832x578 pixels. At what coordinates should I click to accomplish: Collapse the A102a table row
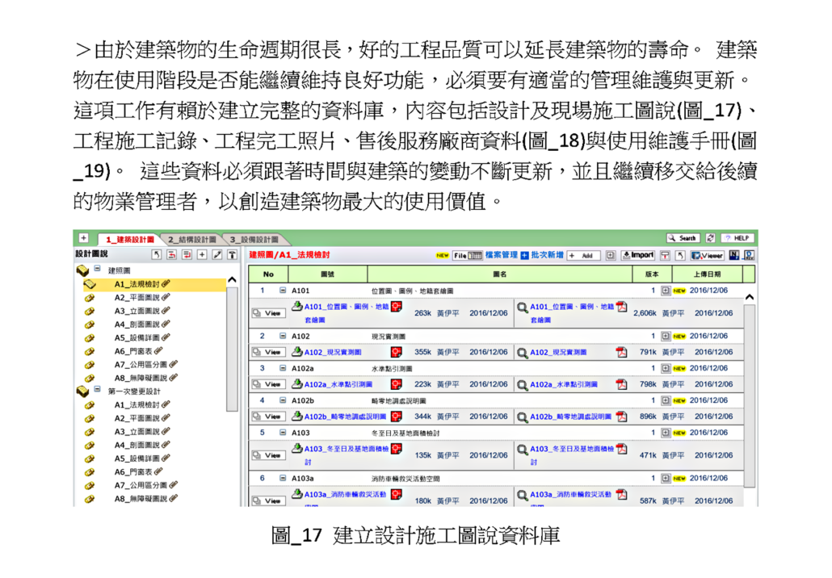tap(283, 368)
